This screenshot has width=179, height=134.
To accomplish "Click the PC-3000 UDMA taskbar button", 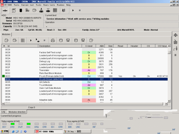I will pos(49,131).
